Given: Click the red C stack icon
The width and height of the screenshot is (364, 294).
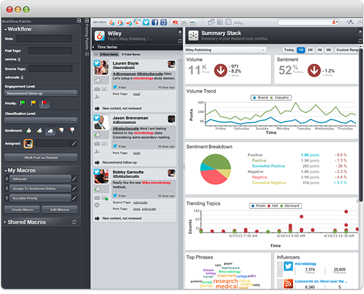Looking at the screenshot, I should (x=137, y=22).
